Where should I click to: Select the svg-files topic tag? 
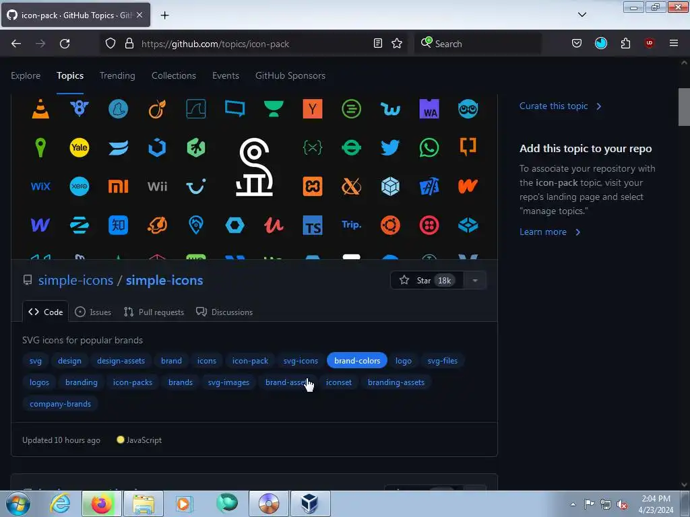pos(442,361)
